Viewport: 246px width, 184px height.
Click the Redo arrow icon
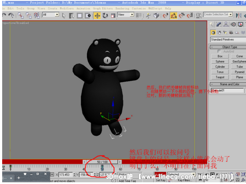[x=11, y=15]
